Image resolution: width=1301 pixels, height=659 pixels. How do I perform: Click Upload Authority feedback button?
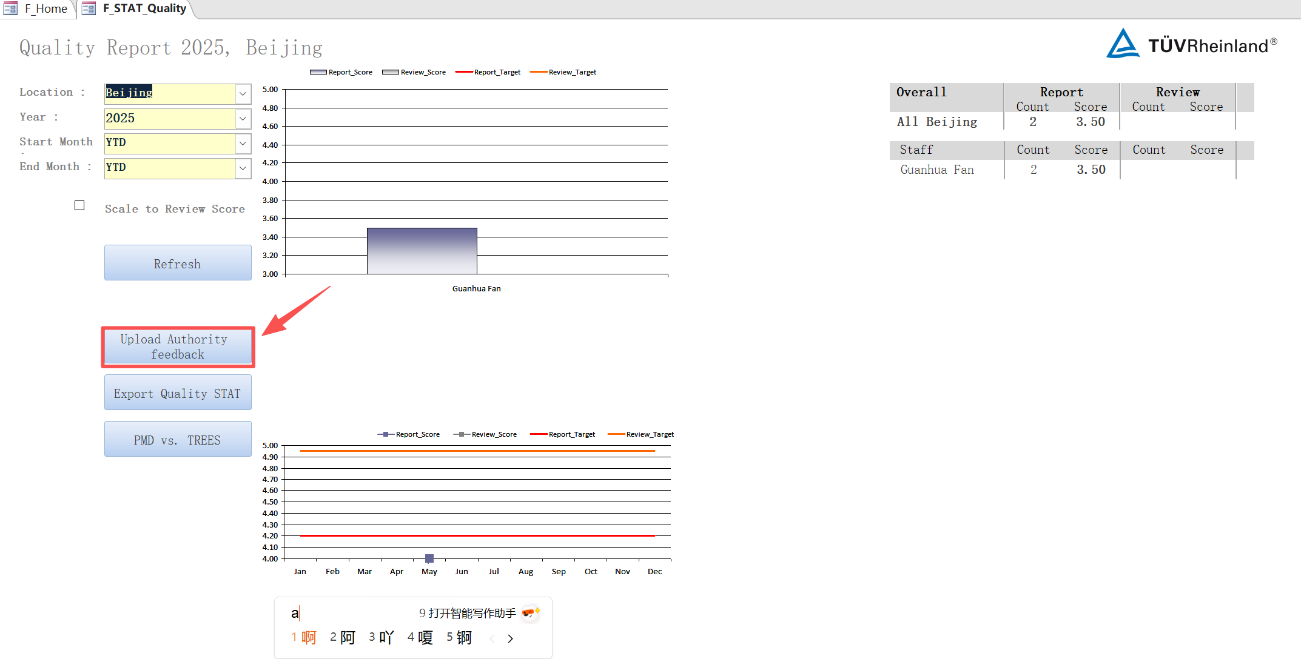pos(178,346)
